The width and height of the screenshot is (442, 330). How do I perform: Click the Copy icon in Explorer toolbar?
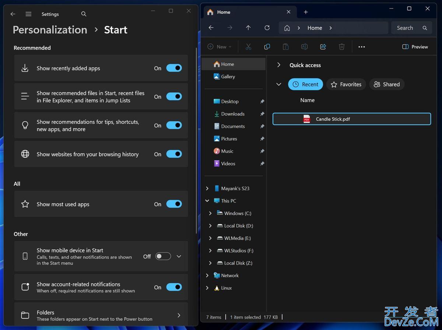point(267,47)
